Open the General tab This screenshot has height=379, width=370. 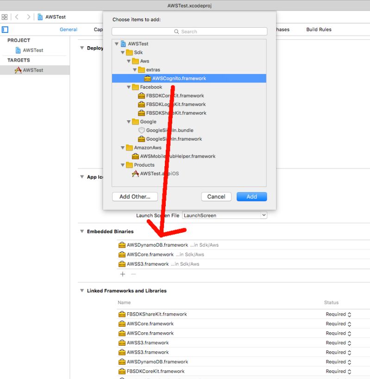[69, 30]
